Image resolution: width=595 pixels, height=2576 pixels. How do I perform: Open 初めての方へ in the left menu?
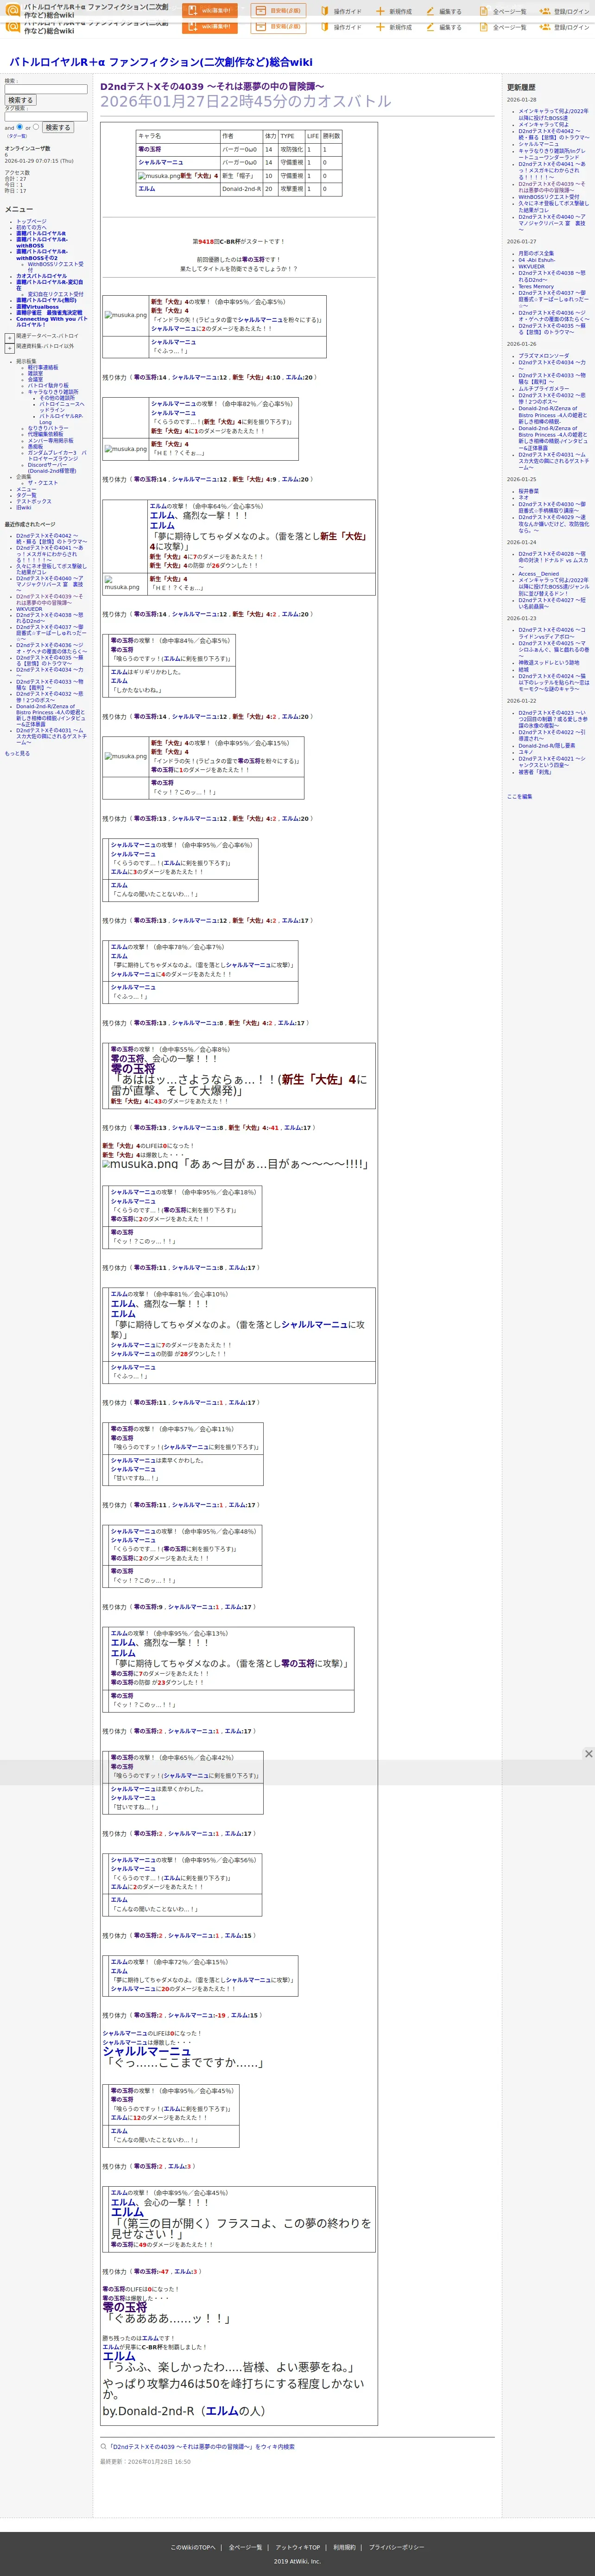(31, 227)
